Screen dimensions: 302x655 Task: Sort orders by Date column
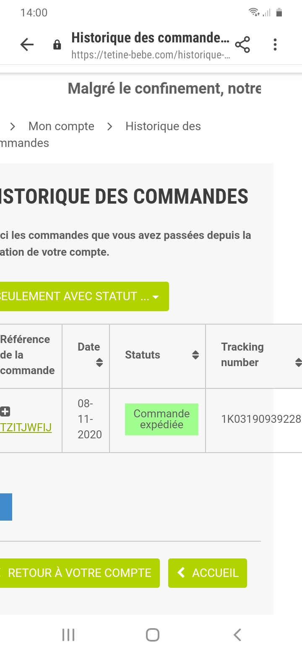pyautogui.click(x=99, y=362)
